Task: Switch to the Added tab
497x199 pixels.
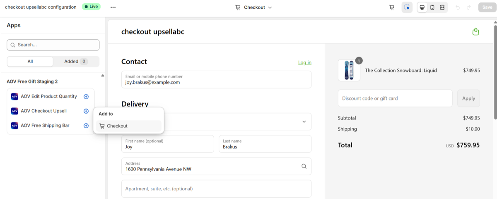Action: coord(76,61)
